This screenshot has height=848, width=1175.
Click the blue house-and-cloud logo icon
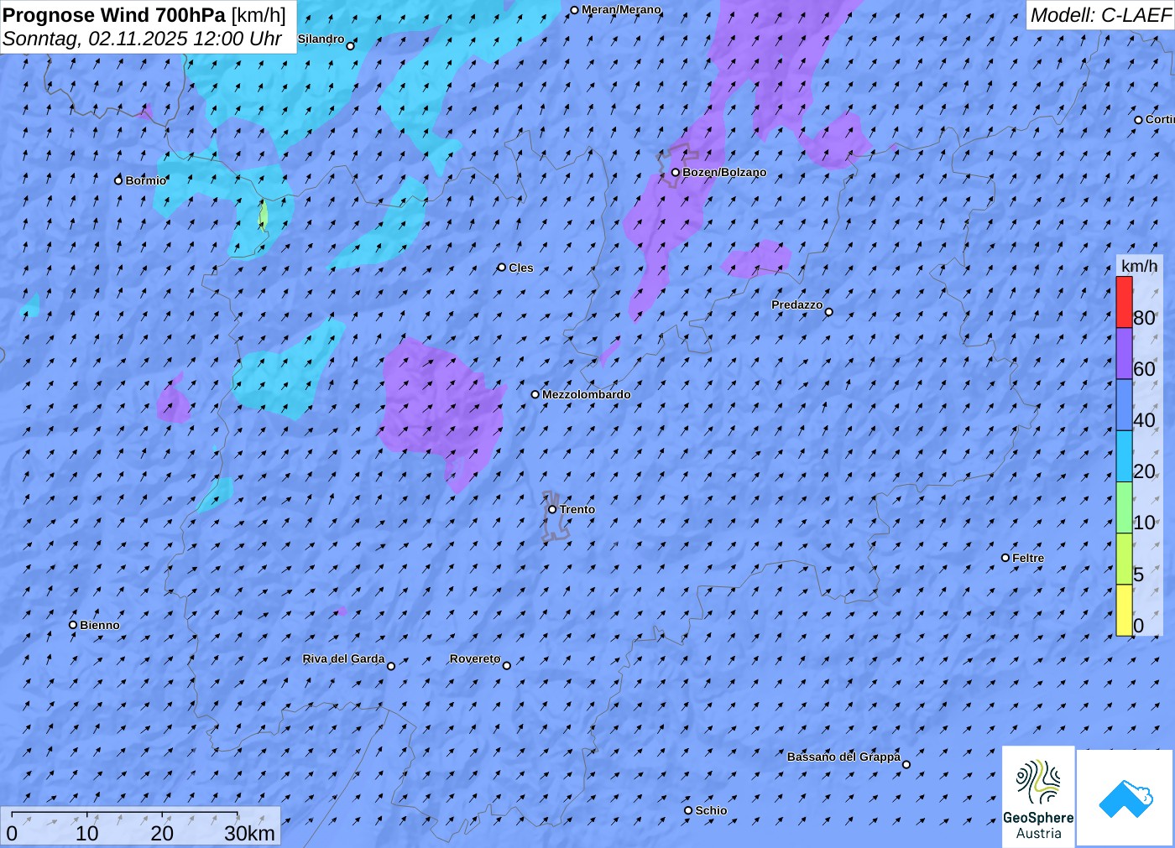(1125, 798)
